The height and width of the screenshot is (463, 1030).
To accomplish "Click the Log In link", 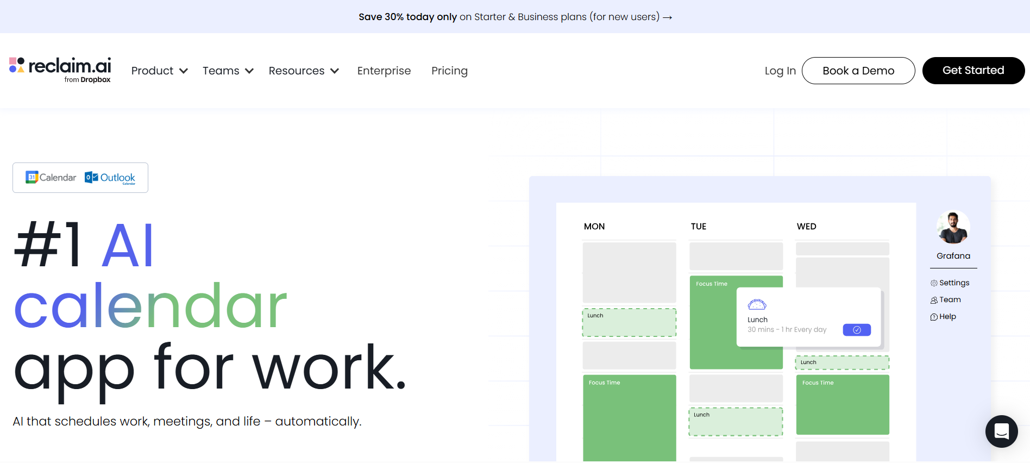I will coord(780,71).
